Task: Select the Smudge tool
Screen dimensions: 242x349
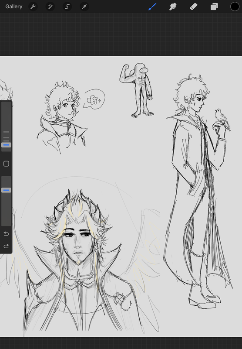Action: [173, 7]
